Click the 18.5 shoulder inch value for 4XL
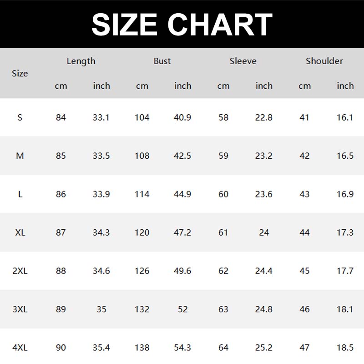 coord(345,348)
